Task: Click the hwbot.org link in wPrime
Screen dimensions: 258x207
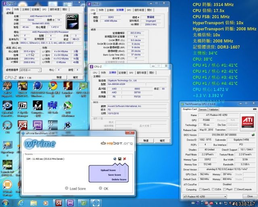Action: click(x=117, y=143)
